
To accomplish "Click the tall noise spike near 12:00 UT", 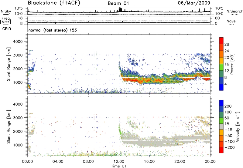I will (x=120, y=9).
